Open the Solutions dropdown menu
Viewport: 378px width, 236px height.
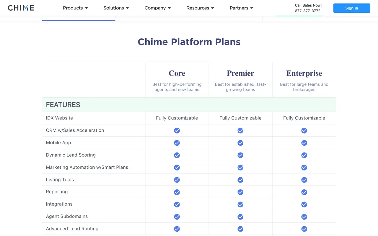coord(116,8)
